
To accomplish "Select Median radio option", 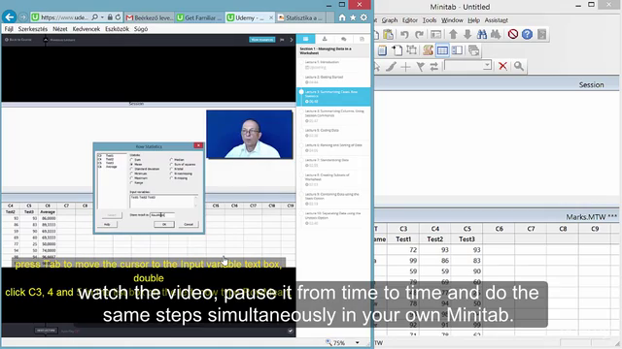I will (171, 159).
